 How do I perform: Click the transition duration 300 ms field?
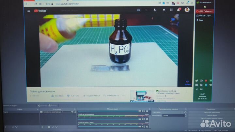(173, 115)
